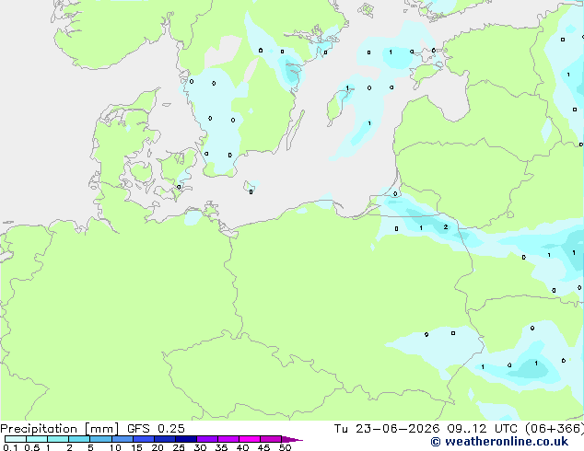
Task: Click the '0.1' legend scale label
Action: tap(10, 447)
